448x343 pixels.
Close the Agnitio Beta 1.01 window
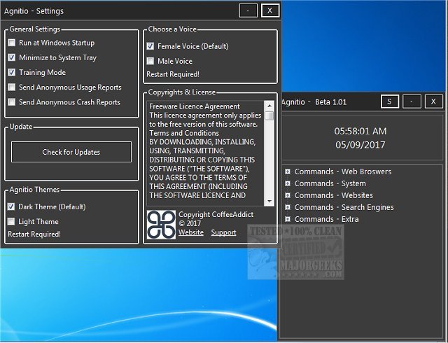434,101
